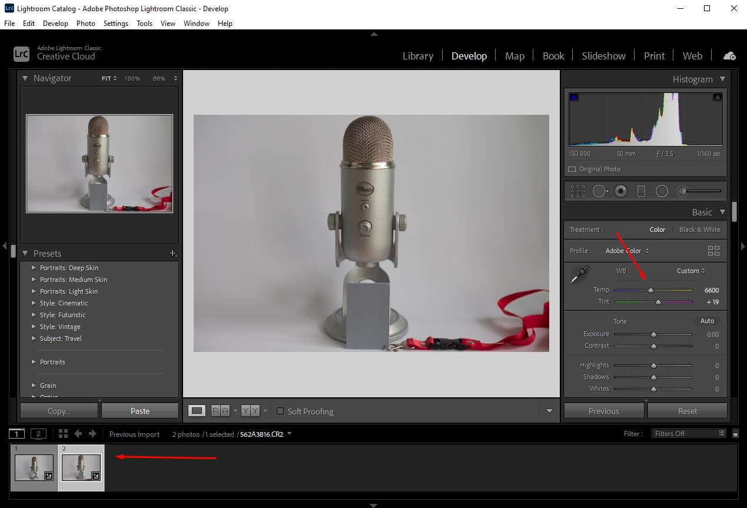Switch to the Library module
The height and width of the screenshot is (508, 747).
click(418, 56)
